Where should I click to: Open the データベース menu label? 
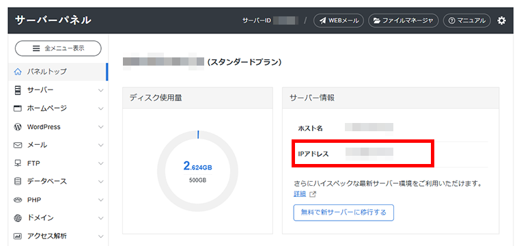[47, 182]
